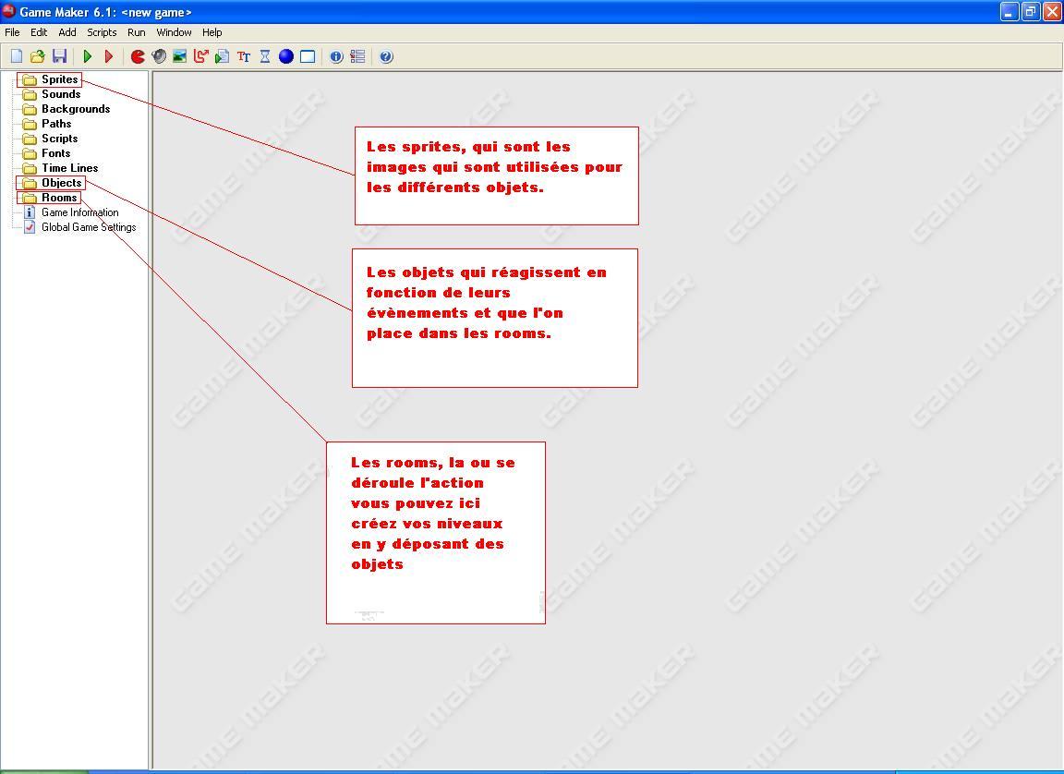1064x774 pixels.
Task: Add a script using the document-arrow icon
Action: 222,56
